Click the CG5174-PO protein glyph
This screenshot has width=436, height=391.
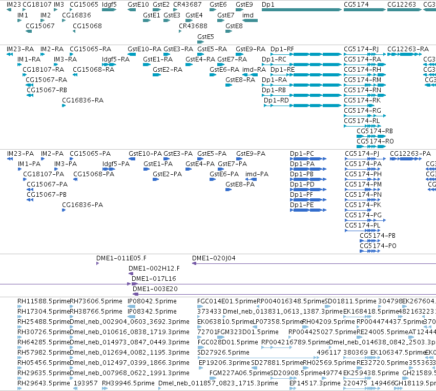pyautogui.click(x=370, y=251)
